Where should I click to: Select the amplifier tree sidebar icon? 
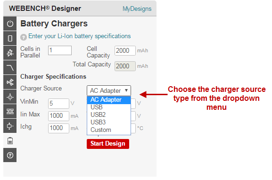coord(10,82)
